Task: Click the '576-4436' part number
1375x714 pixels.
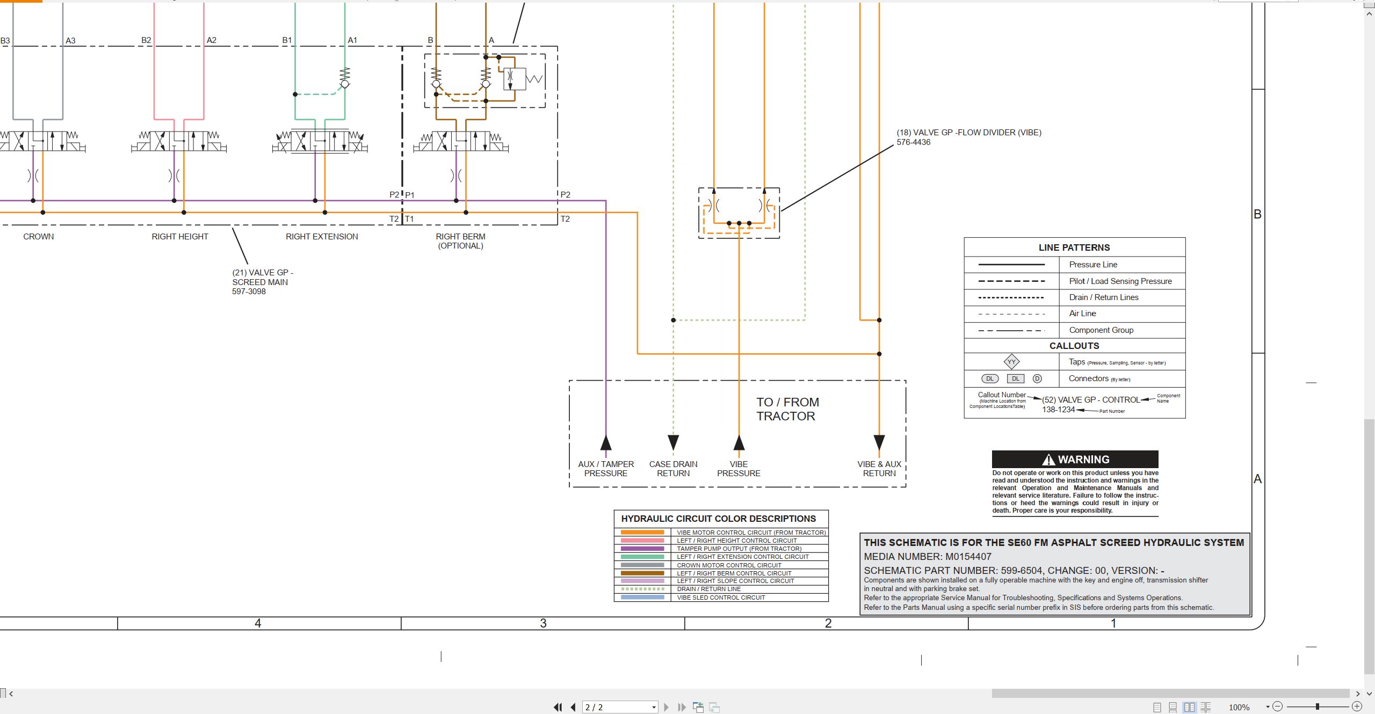Action: (914, 142)
